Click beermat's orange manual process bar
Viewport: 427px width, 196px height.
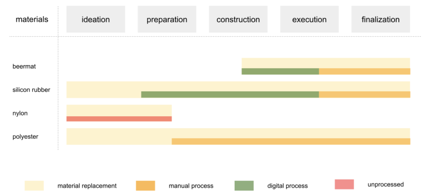click(364, 71)
